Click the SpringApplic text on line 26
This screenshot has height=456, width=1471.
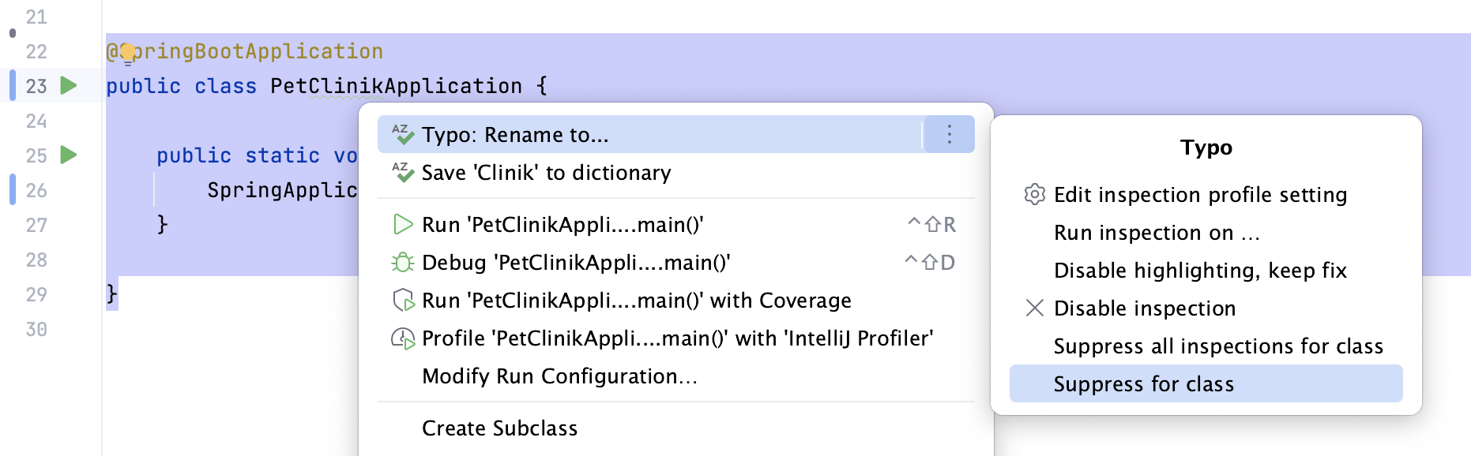pyautogui.click(x=282, y=190)
